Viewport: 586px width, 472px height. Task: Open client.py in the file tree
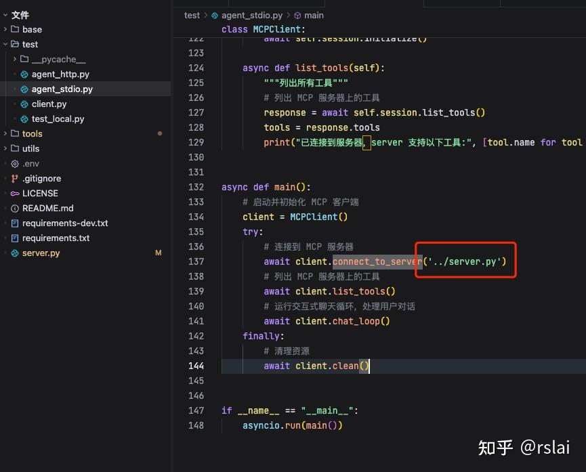[x=49, y=104]
